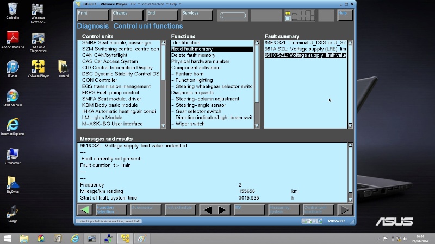Select Read fault memory function
The image size is (435, 244).
click(x=212, y=49)
